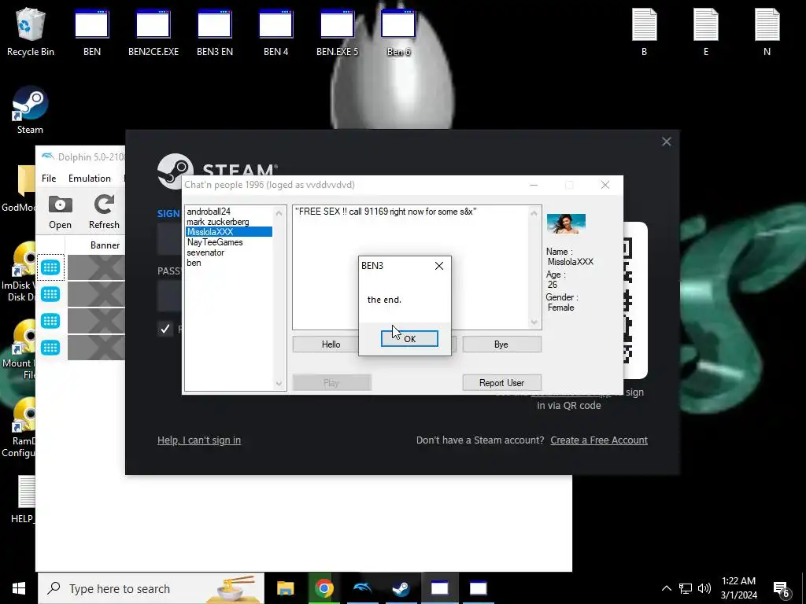Click OK in the BEN3 dialog
Viewport: 806px width, 604px height.
(x=409, y=339)
